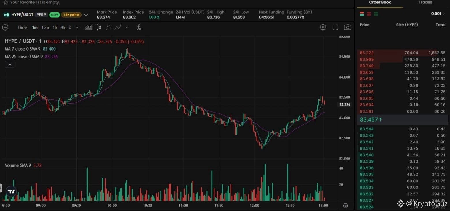This screenshot has width=450, height=211.
Task: Select the area chart style icon
Action: pos(89,27)
